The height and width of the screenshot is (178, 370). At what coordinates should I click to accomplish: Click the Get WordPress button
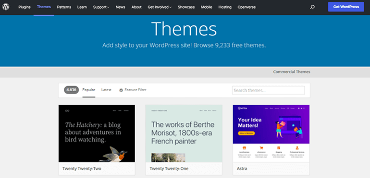click(x=346, y=7)
